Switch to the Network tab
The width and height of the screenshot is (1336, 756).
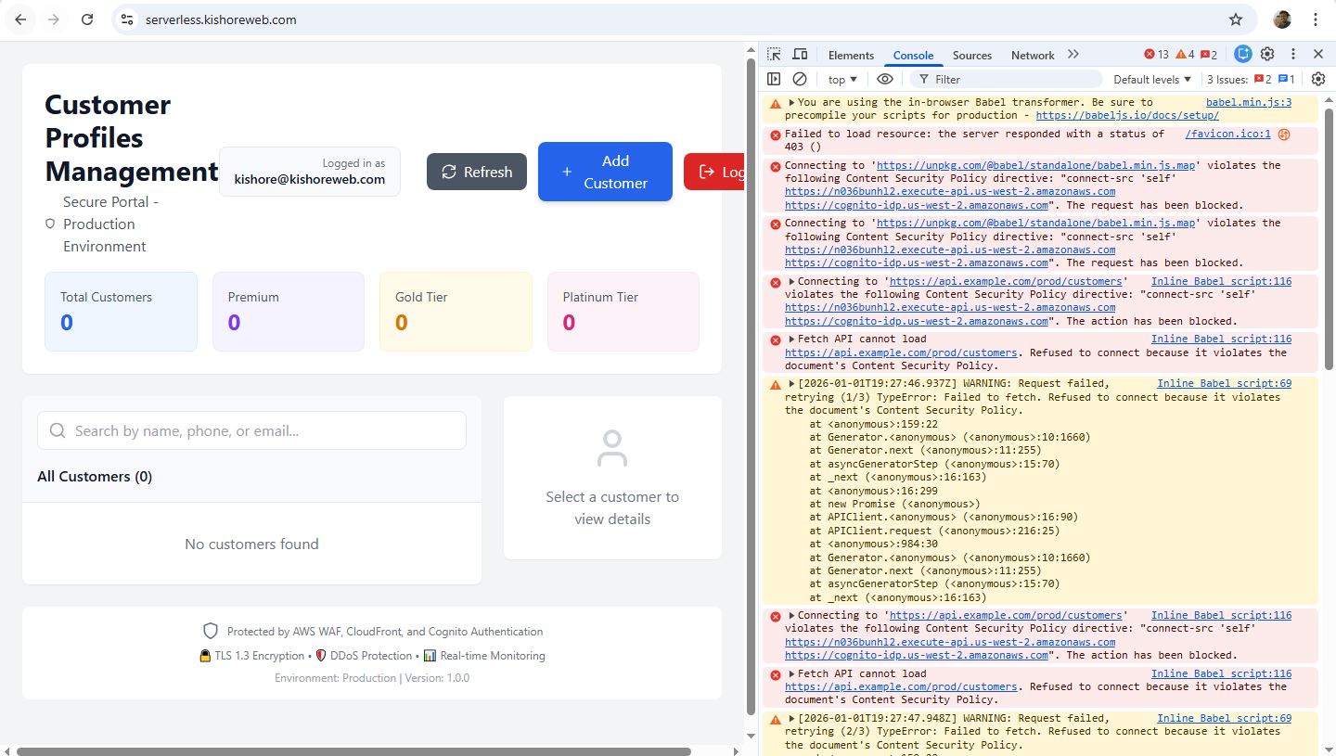[1032, 56]
